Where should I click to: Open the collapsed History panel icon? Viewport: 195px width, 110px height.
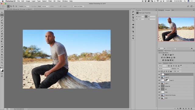[133, 12]
